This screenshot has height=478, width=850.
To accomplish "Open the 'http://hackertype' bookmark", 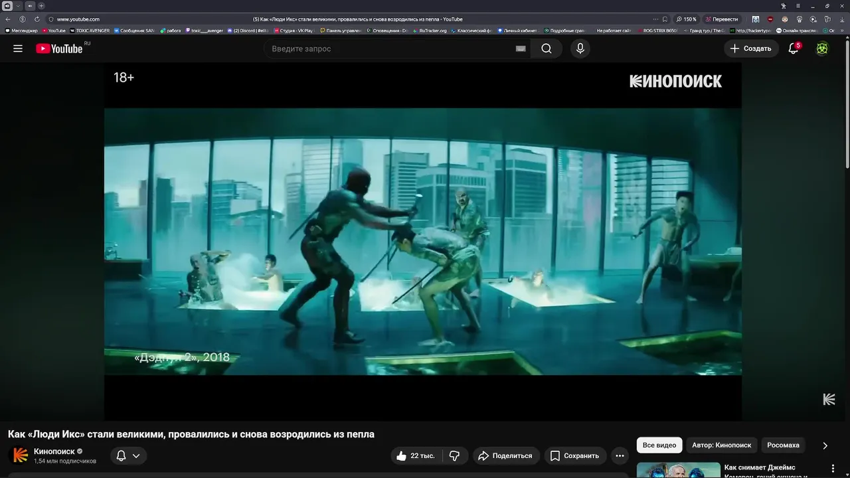I will [x=750, y=31].
